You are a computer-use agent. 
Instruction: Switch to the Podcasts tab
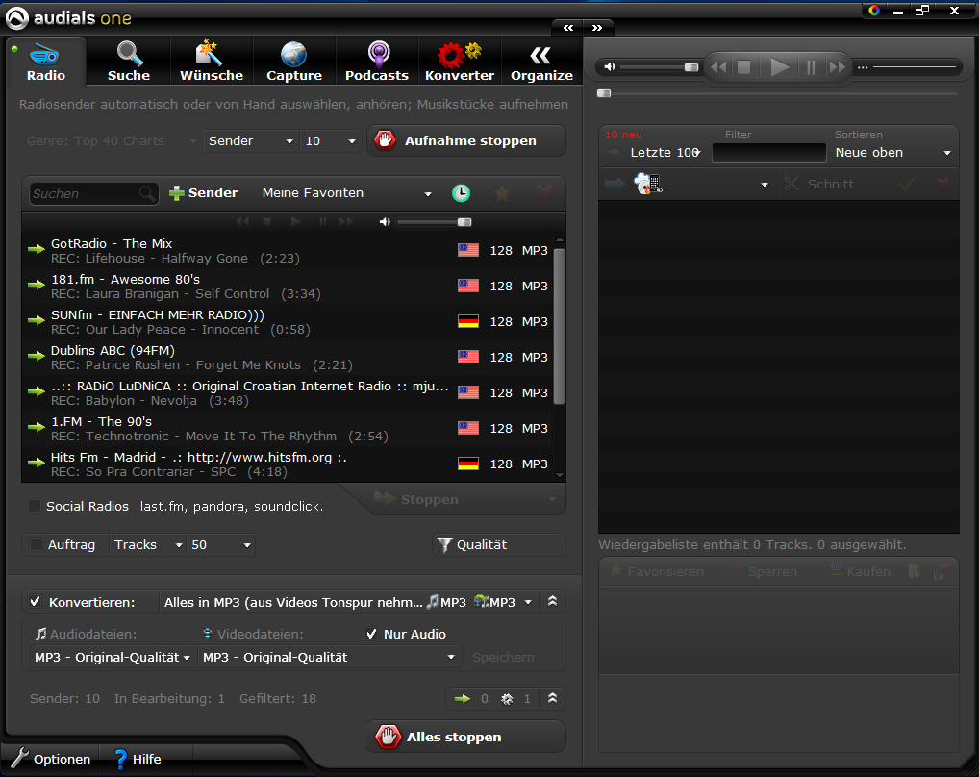[x=377, y=61]
